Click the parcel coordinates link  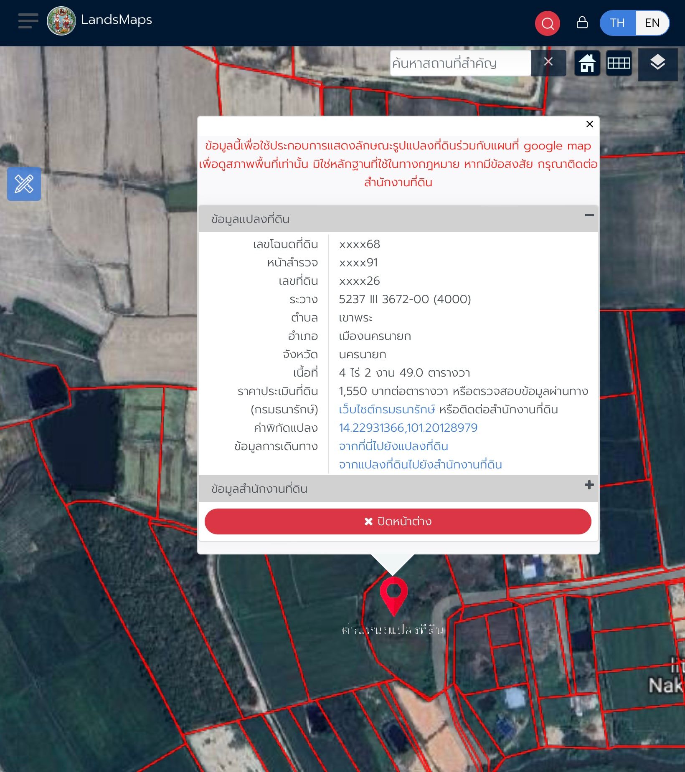coord(408,428)
